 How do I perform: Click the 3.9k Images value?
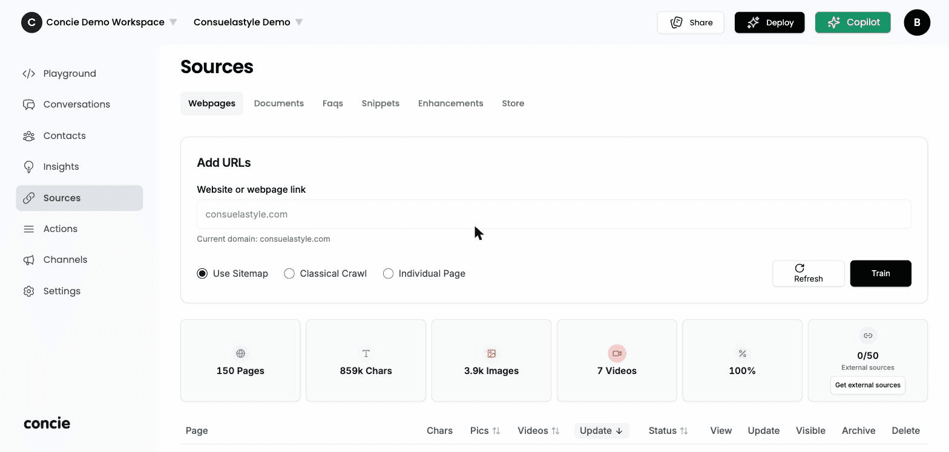(x=491, y=371)
